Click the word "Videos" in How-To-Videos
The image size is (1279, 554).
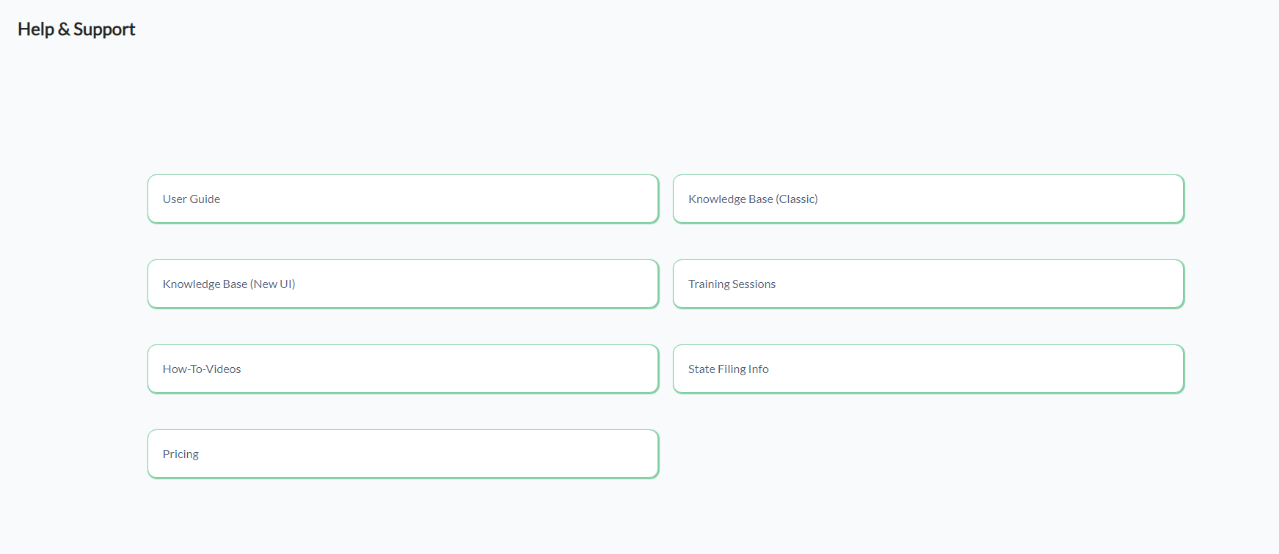[x=223, y=369]
